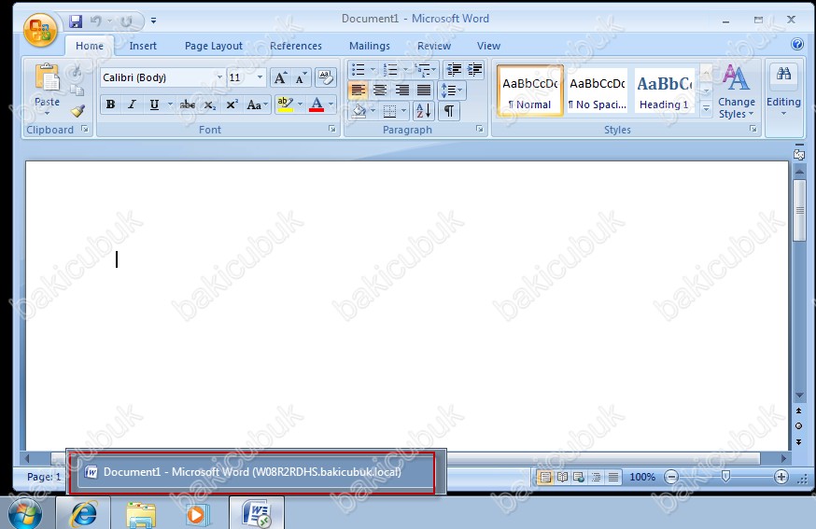Select the Format Painter brush
Viewport: 816px width, 529px height.
point(78,111)
